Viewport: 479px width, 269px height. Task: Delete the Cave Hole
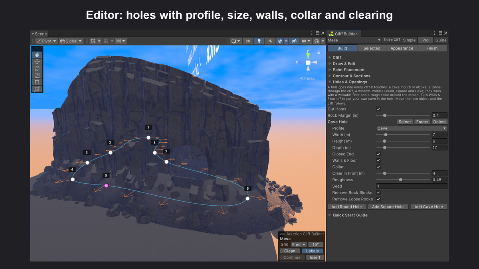(x=439, y=122)
